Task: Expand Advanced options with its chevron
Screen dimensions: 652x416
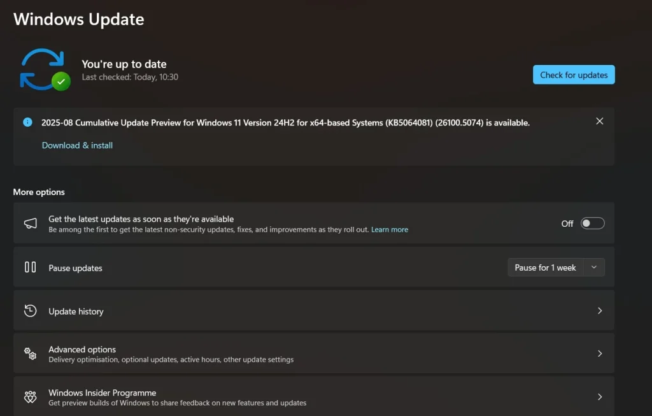Action: pyautogui.click(x=599, y=354)
